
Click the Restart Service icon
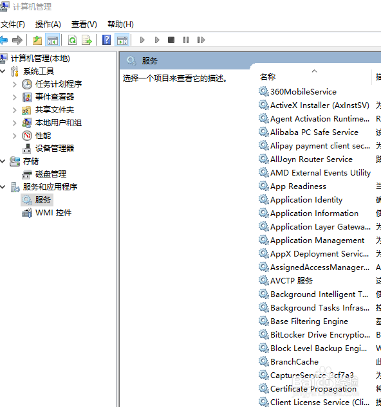coord(201,40)
